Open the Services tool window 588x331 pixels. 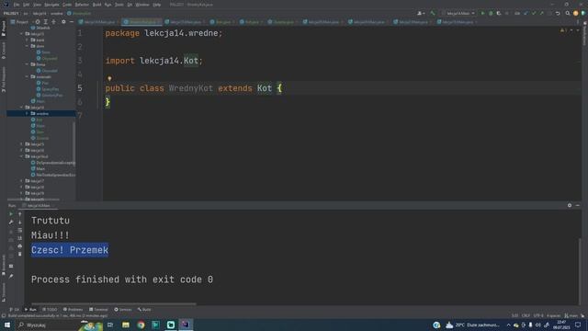122,309
